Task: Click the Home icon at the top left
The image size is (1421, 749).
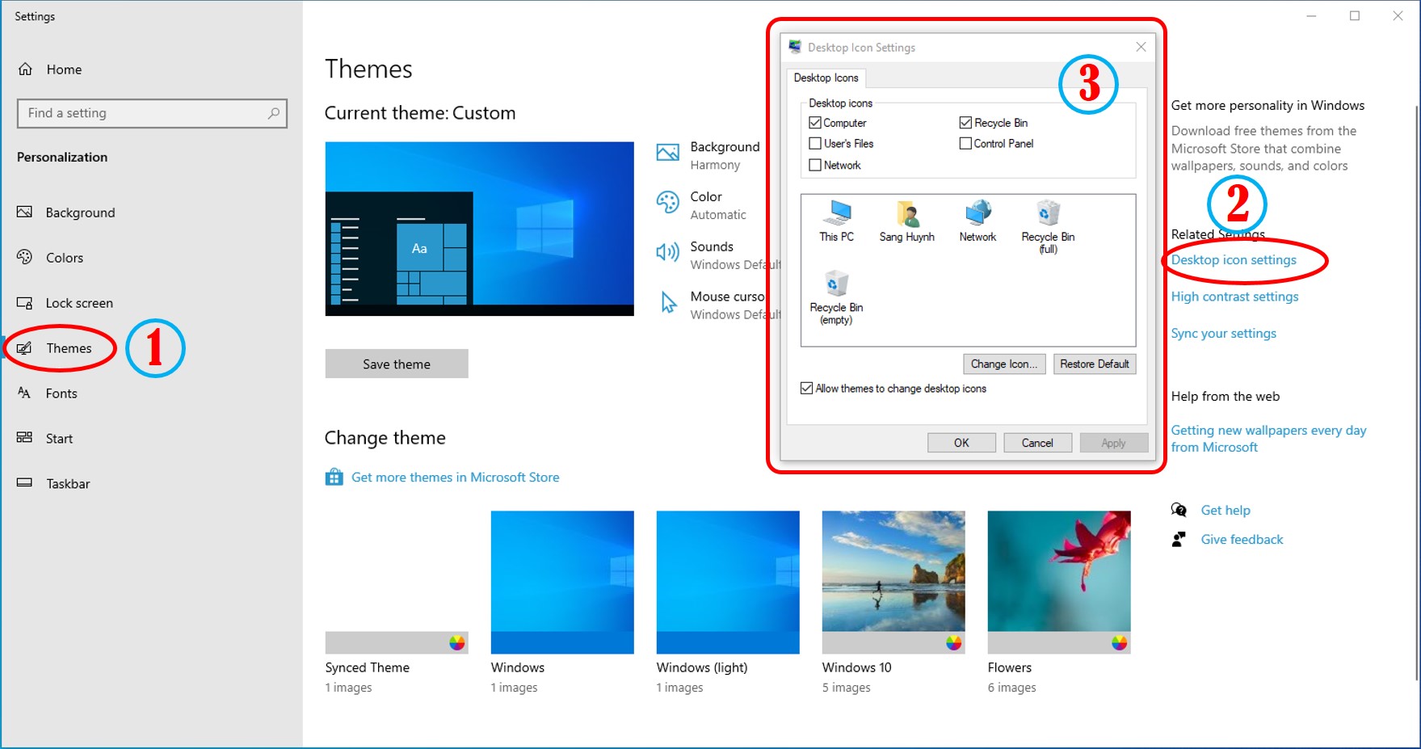Action: coord(26,69)
